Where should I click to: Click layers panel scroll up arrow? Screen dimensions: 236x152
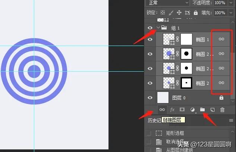[233, 22]
